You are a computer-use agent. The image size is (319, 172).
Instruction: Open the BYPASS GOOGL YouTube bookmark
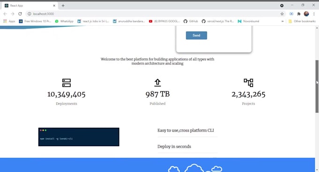[164, 21]
